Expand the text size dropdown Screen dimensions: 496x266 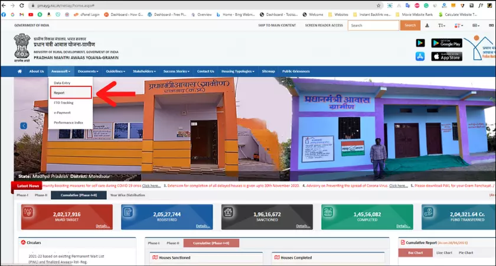click(442, 25)
